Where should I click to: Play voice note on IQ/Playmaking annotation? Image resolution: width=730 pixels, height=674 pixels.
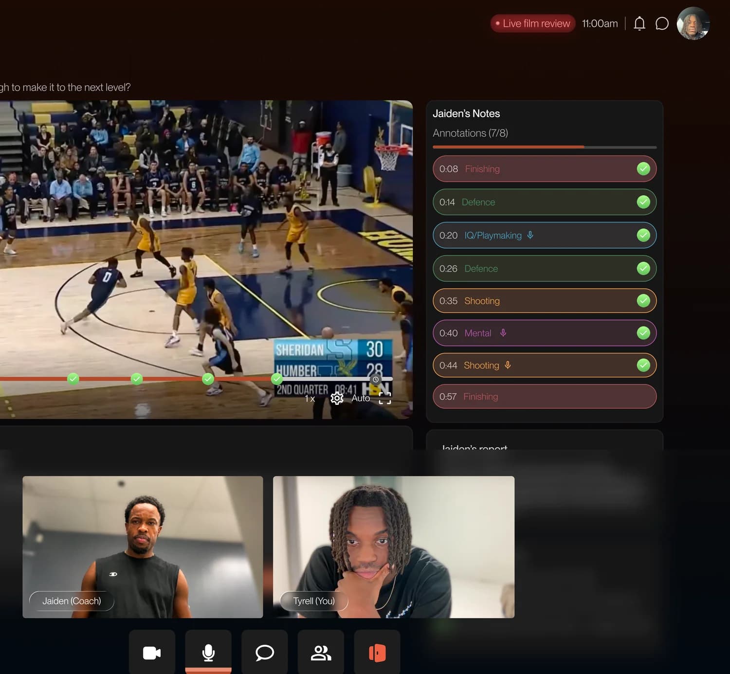530,235
